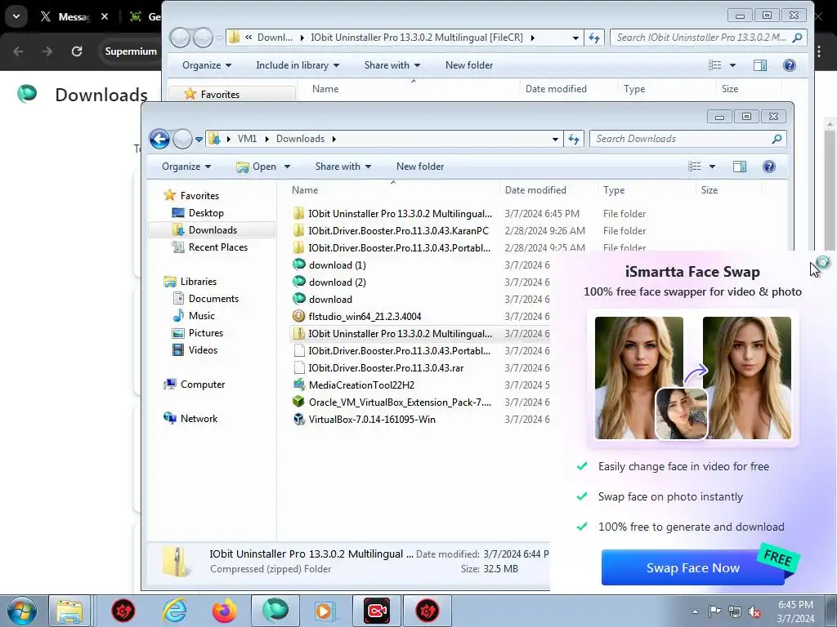This screenshot has height=627, width=837.
Task: Click the Swap Face Now button
Action: [x=693, y=568]
